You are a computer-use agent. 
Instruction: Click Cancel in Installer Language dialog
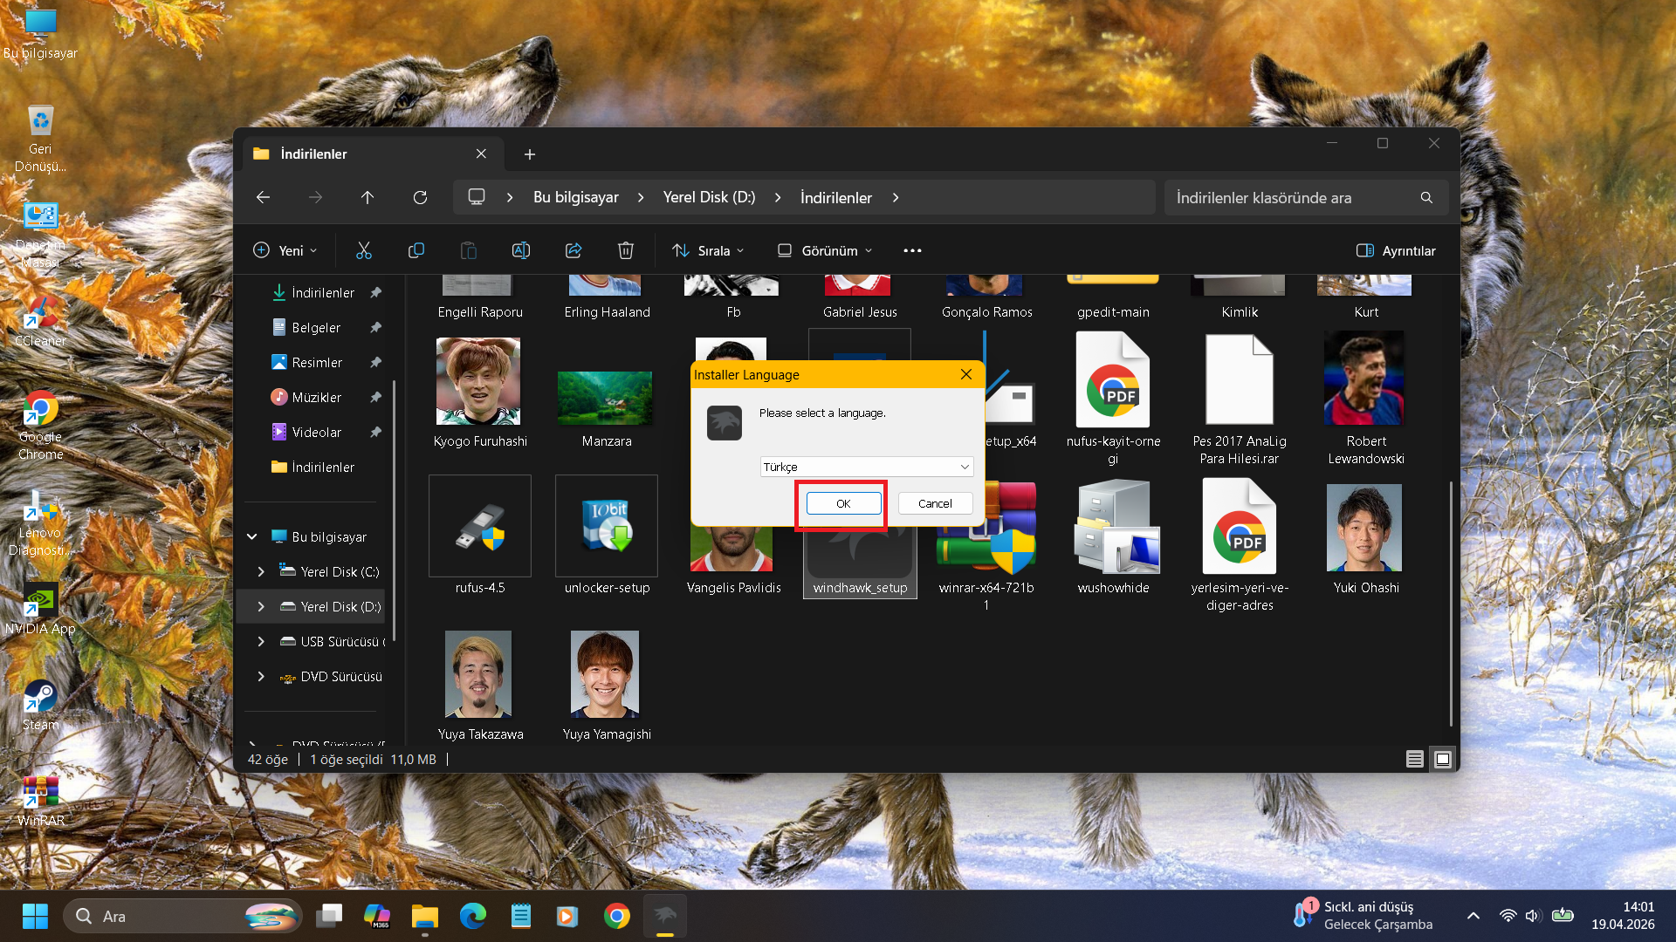click(935, 503)
